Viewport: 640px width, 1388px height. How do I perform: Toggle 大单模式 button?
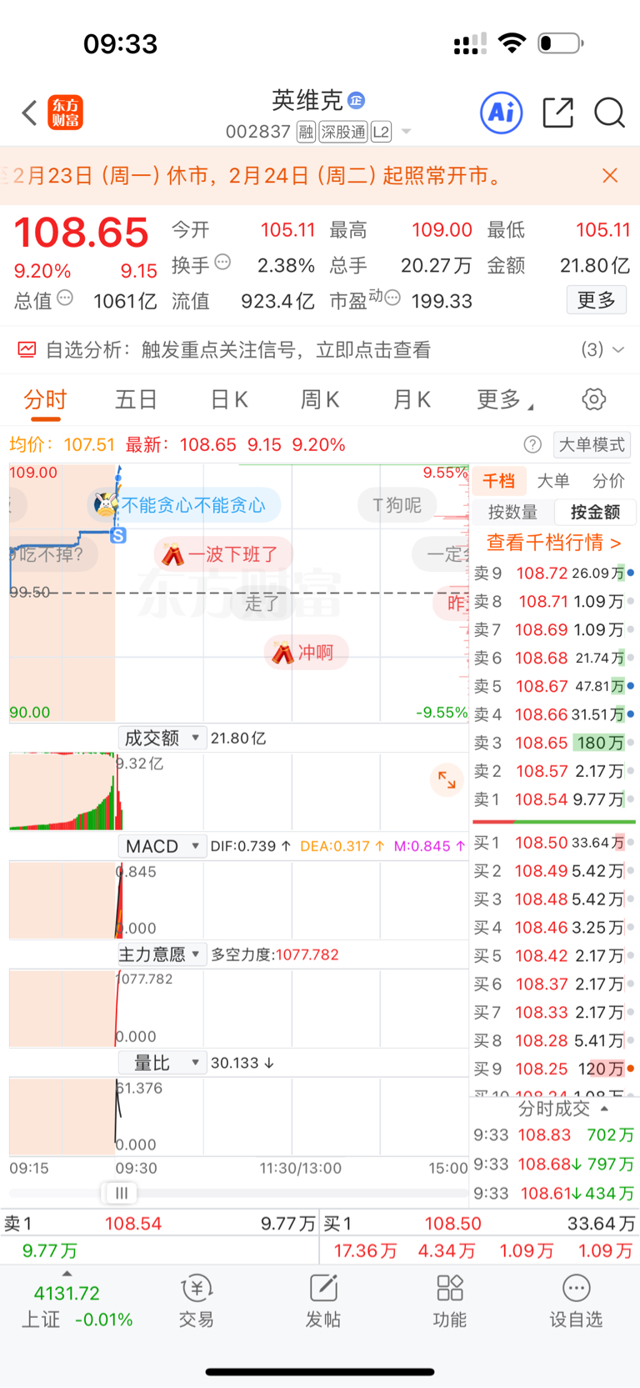[592, 444]
